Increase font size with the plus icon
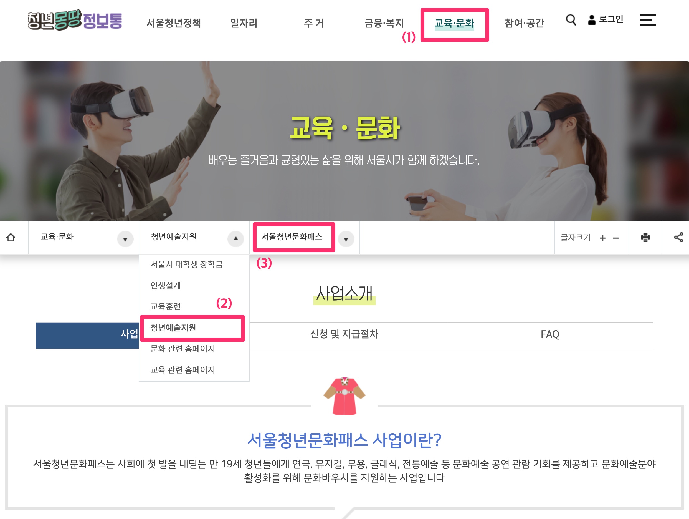This screenshot has height=519, width=689. click(x=603, y=238)
